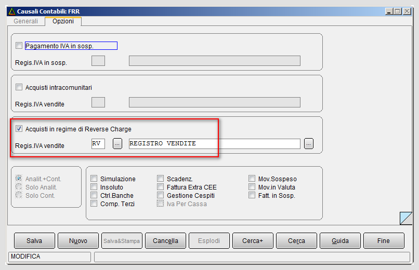
Task: Click the REGISTRO VENDITE description field
Action: [x=215, y=143]
